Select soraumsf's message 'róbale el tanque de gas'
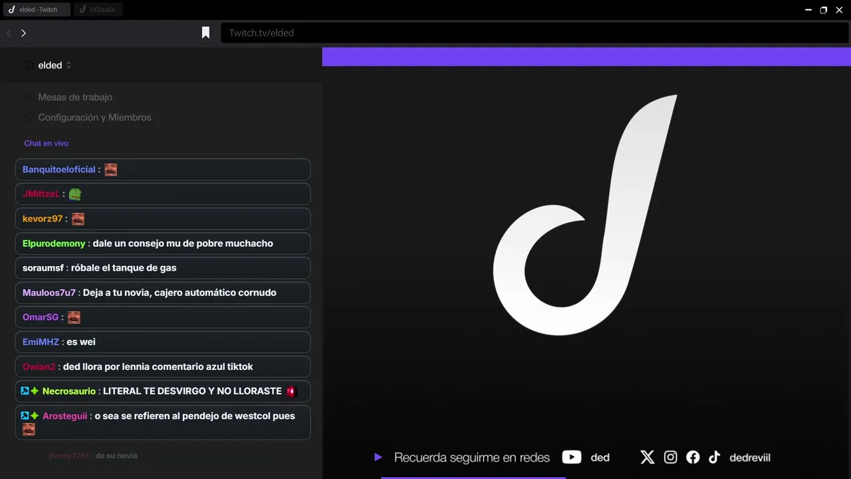 (163, 268)
